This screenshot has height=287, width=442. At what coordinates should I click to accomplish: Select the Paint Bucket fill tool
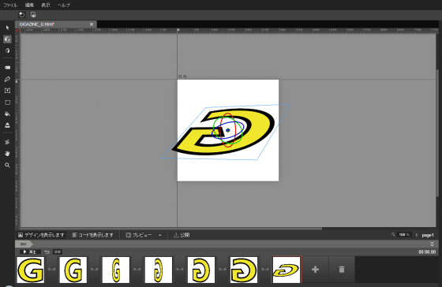click(7, 114)
